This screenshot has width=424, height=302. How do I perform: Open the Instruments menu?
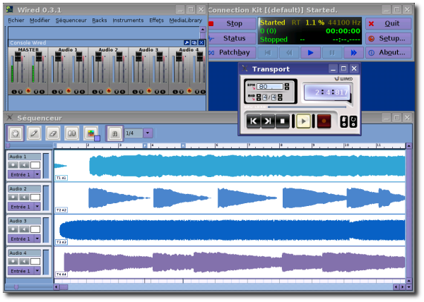(128, 20)
